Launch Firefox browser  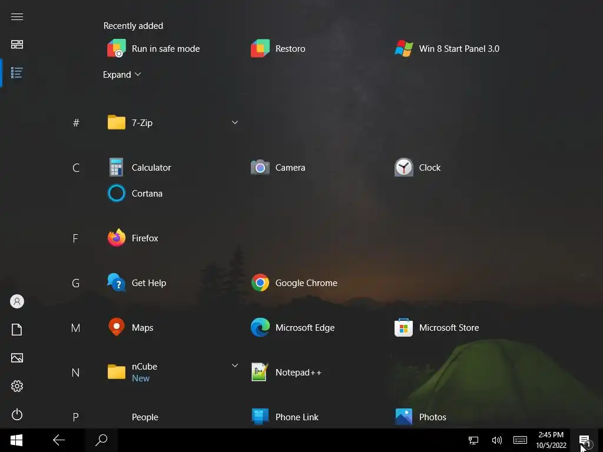pyautogui.click(x=133, y=238)
